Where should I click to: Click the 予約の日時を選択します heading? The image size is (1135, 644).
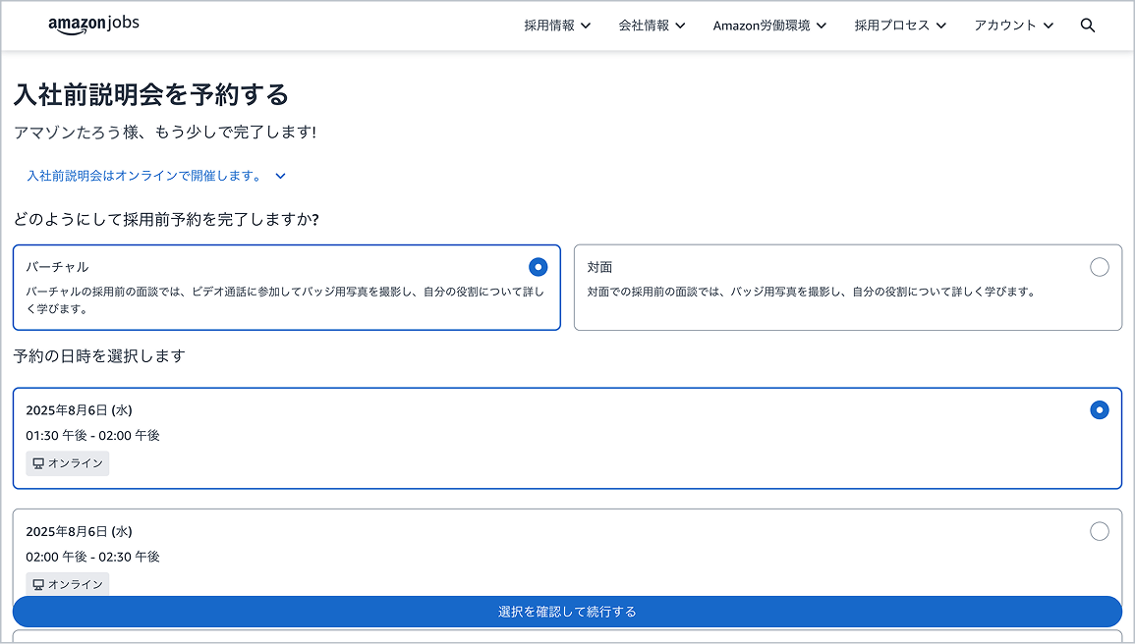[99, 355]
